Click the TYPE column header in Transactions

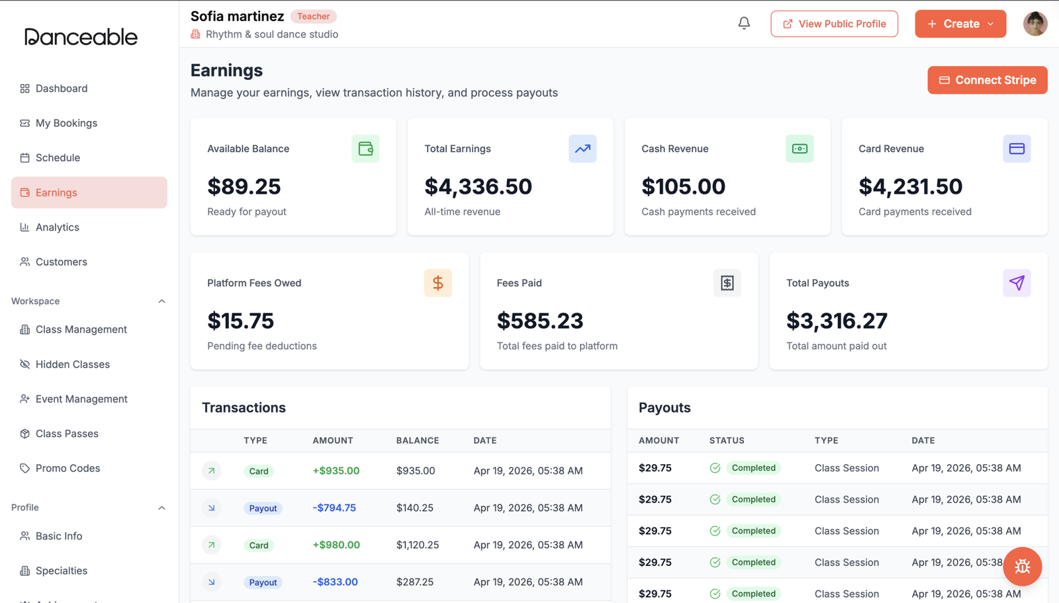tap(255, 440)
